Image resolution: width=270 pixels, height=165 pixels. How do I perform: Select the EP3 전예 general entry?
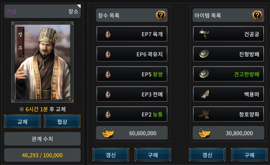point(132,94)
